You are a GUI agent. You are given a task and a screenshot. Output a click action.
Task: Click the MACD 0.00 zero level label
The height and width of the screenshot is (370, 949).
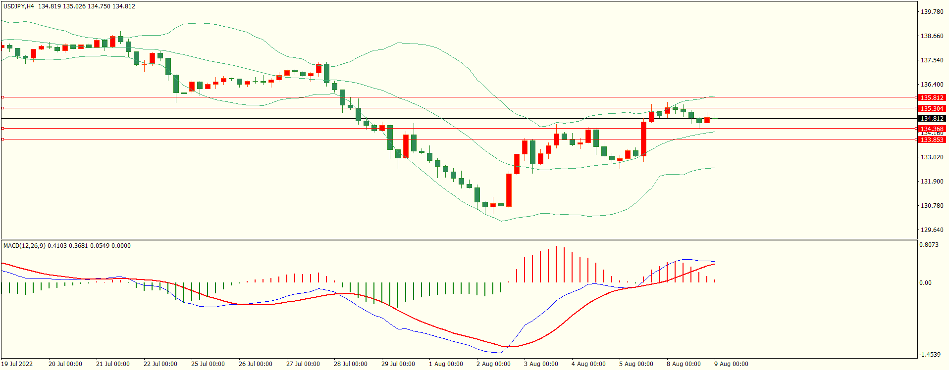point(925,283)
